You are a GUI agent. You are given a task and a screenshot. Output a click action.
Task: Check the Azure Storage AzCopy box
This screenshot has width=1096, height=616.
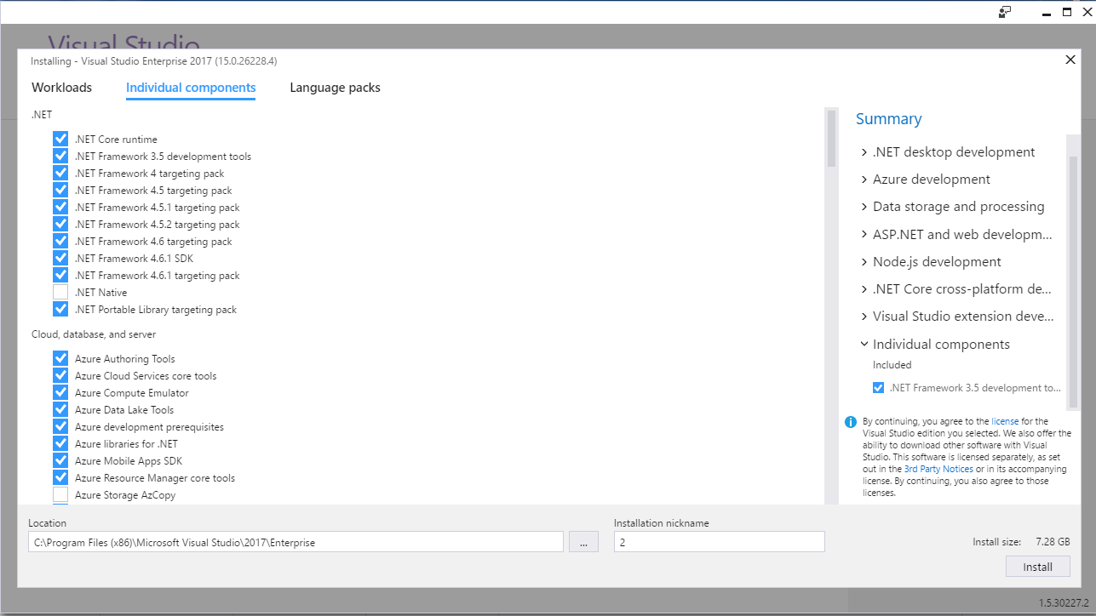tap(60, 494)
